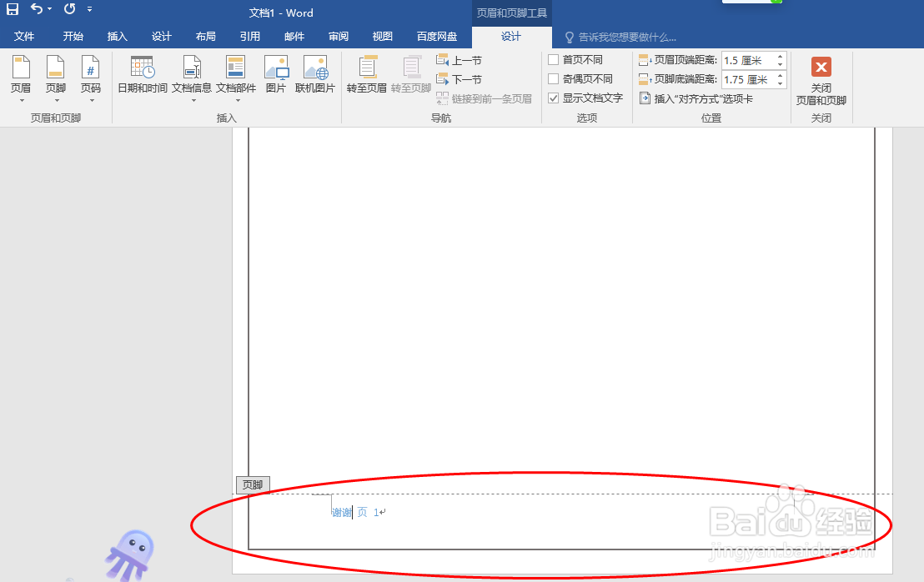Expand the 文档信息 dropdown arrow
The height and width of the screenshot is (582, 924).
point(193,101)
